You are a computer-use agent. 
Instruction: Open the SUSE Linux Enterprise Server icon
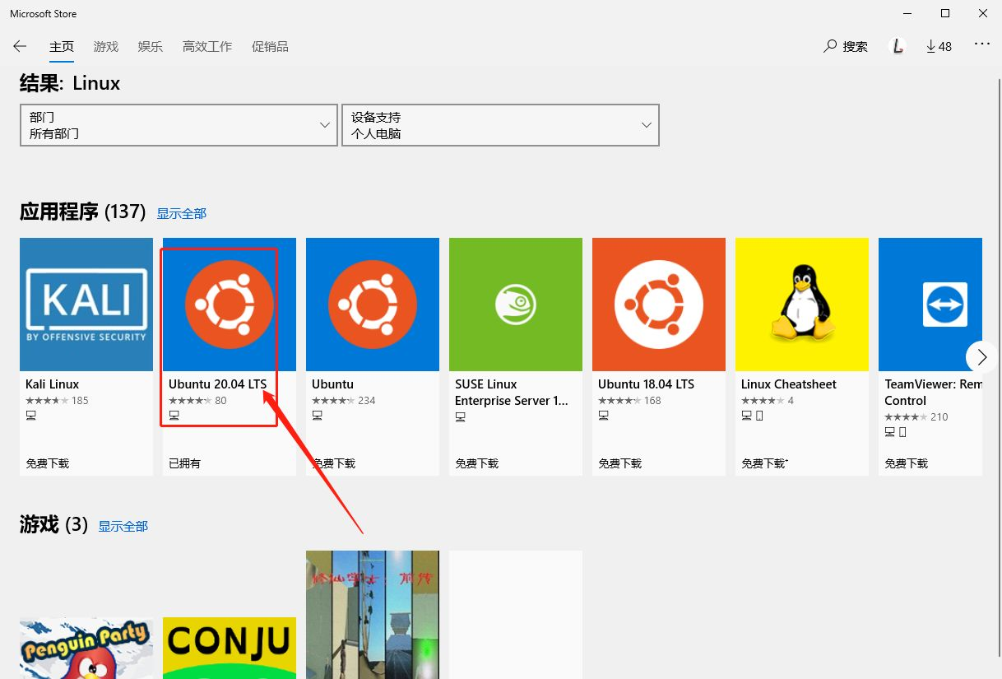(516, 305)
